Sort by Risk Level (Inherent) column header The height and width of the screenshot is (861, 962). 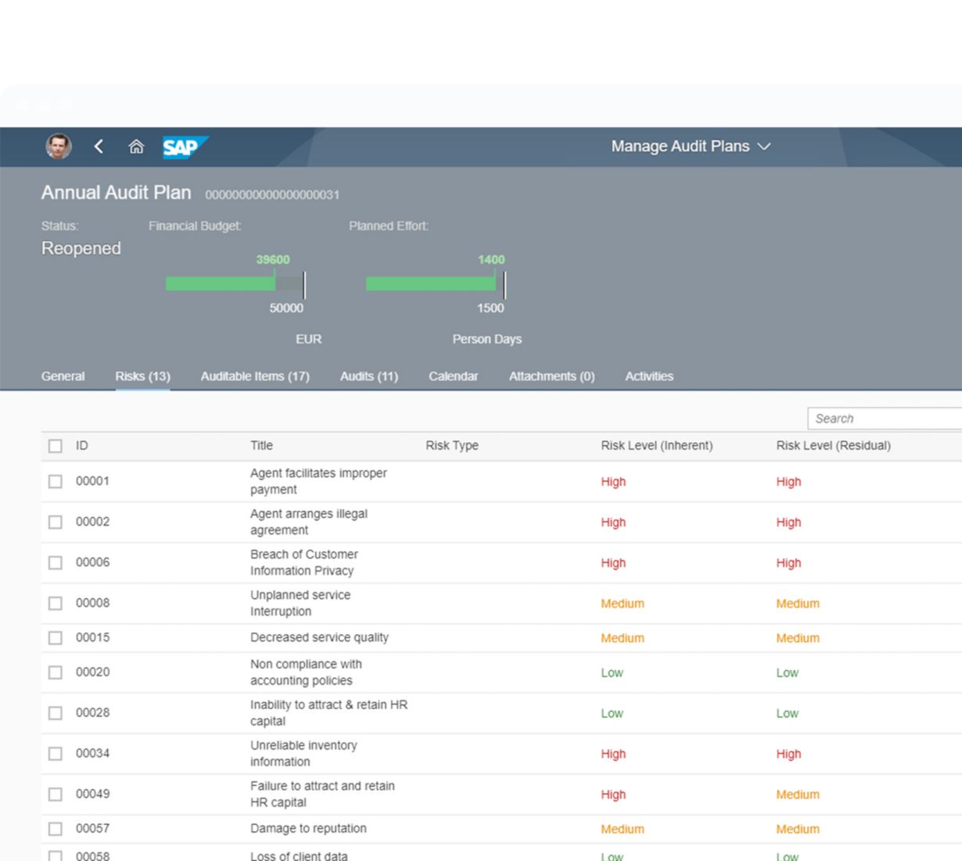(x=656, y=446)
